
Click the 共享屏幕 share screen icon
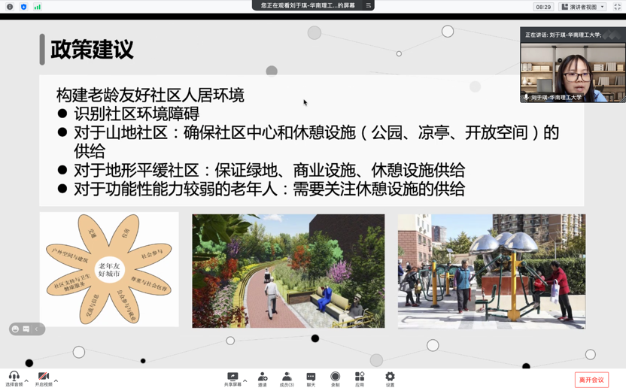pos(232,376)
